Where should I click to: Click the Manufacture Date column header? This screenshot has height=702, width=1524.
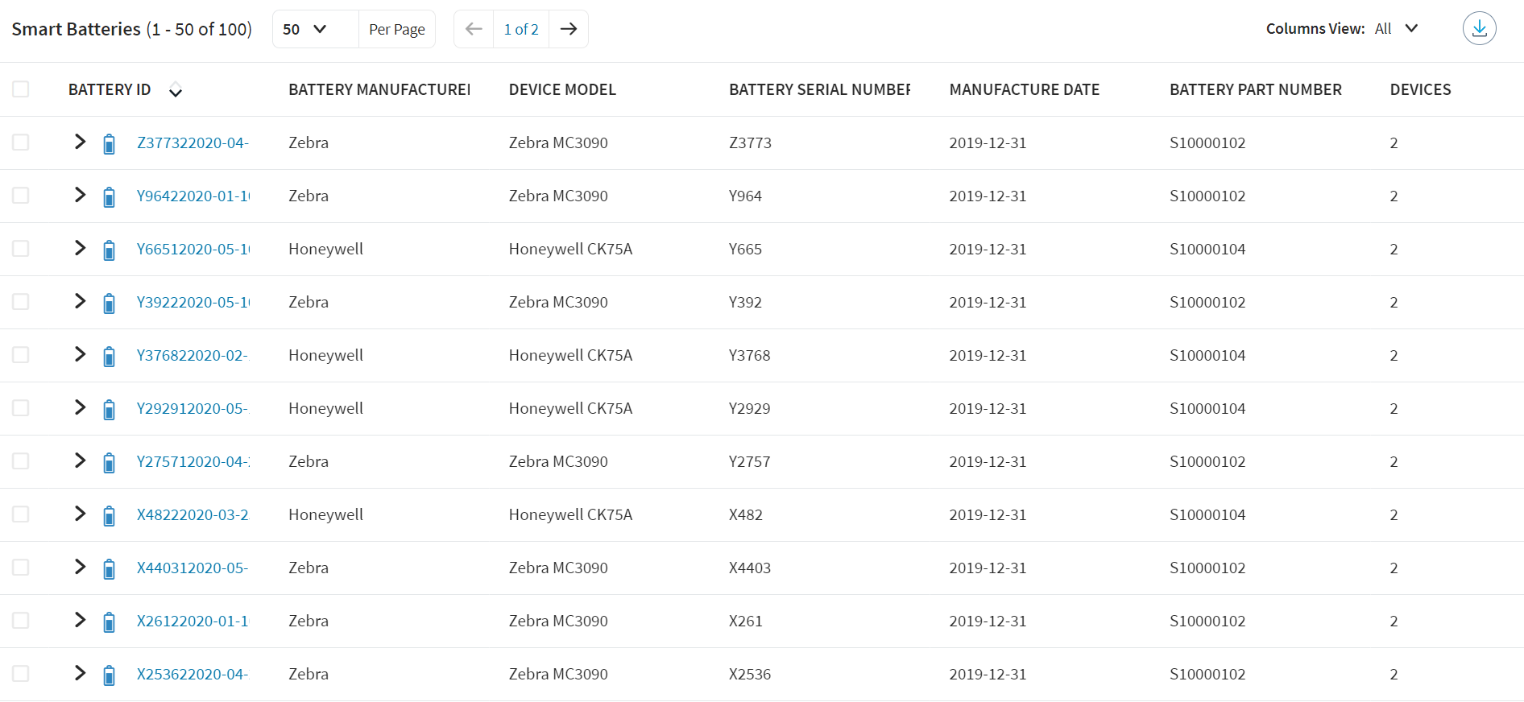click(1024, 89)
